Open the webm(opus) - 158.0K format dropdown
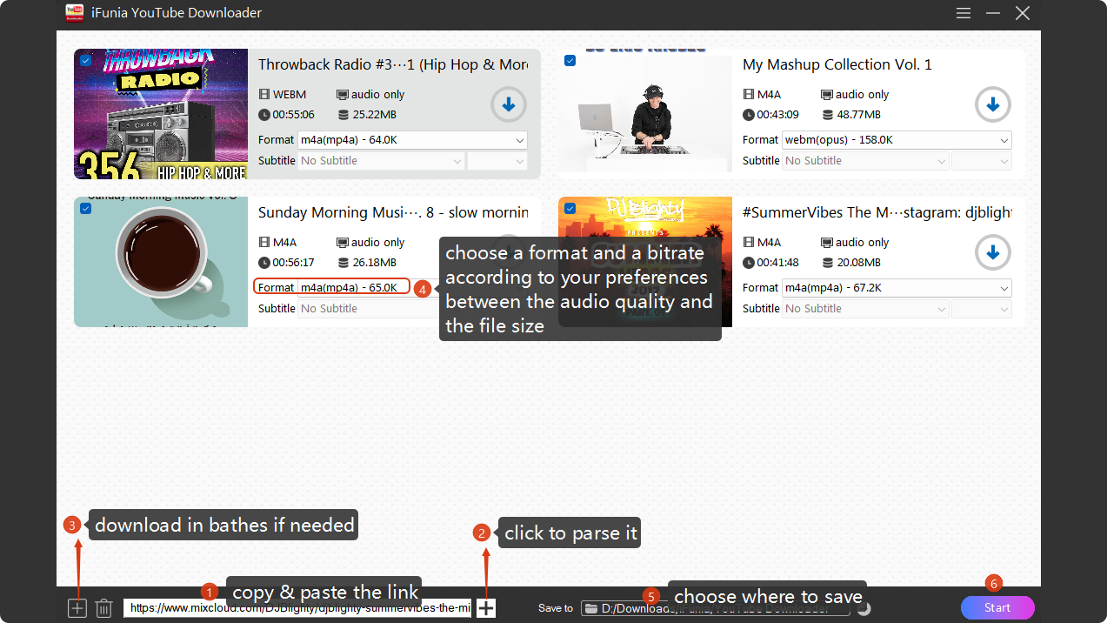 [x=897, y=139]
